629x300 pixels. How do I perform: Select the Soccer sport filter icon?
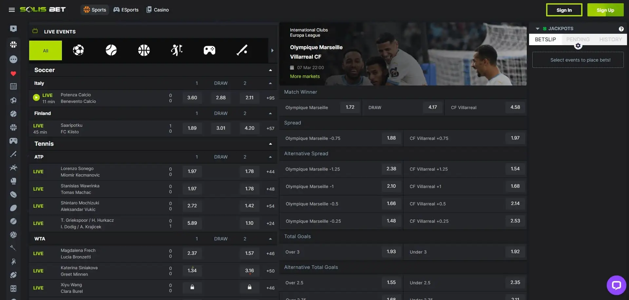tap(78, 50)
